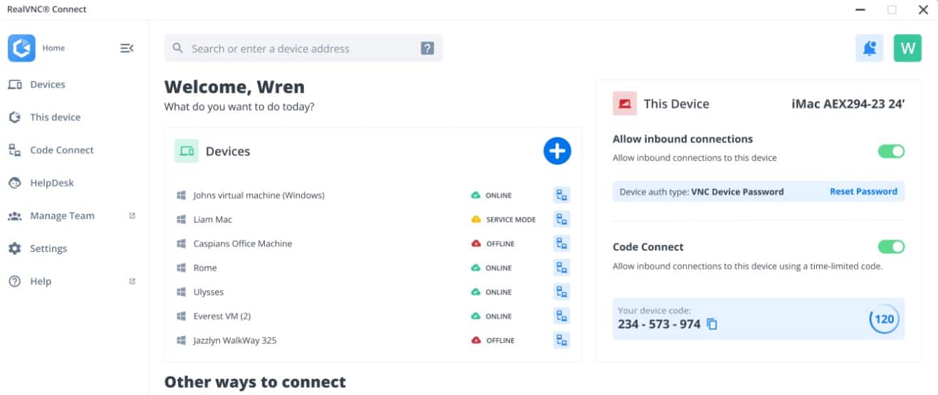Select Johns virtual machine (Windows) row
Image resolution: width=938 pixels, height=395 pixels.
(373, 195)
